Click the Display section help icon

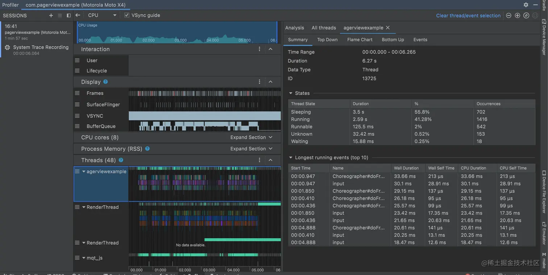[x=105, y=82]
